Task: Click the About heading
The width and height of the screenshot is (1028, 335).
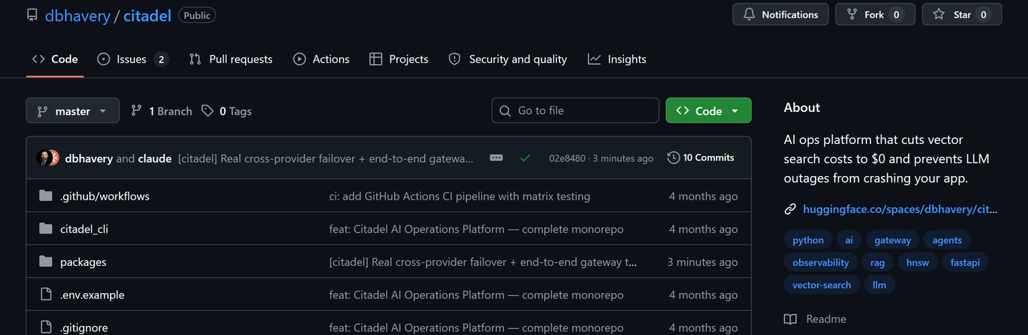Action: 802,108
